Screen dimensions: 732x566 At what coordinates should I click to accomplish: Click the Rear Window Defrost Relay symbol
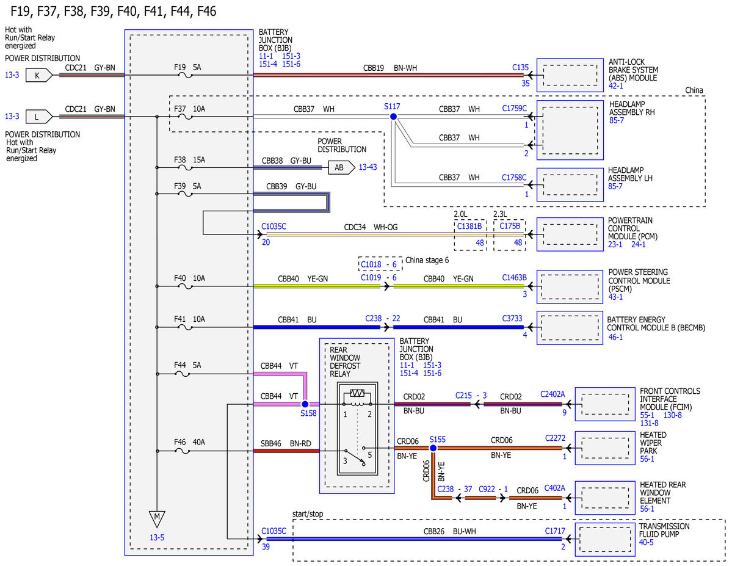[x=357, y=428]
